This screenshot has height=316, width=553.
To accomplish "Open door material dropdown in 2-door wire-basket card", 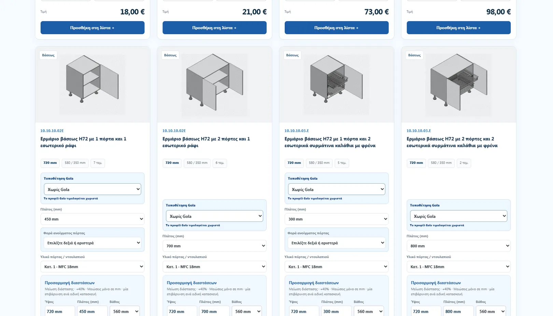I will click(x=458, y=267).
